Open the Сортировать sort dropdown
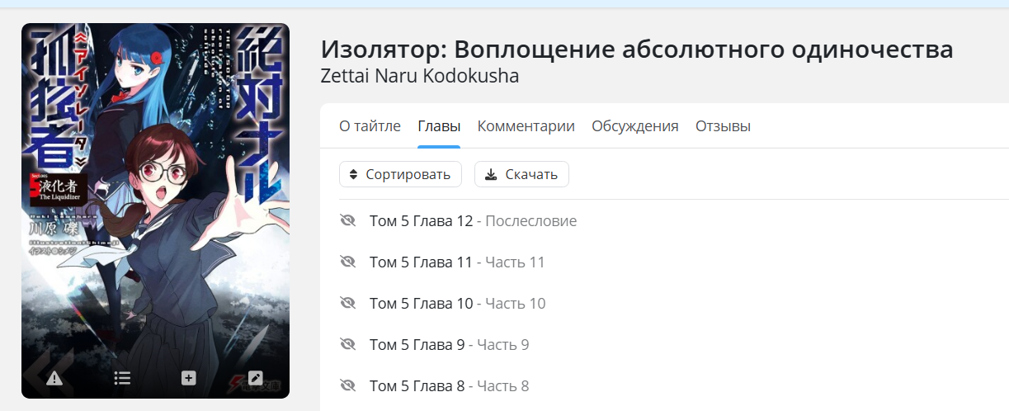The height and width of the screenshot is (411, 1009). point(400,174)
